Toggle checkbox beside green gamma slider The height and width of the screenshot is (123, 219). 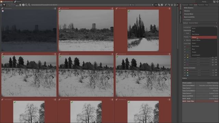[185, 73]
